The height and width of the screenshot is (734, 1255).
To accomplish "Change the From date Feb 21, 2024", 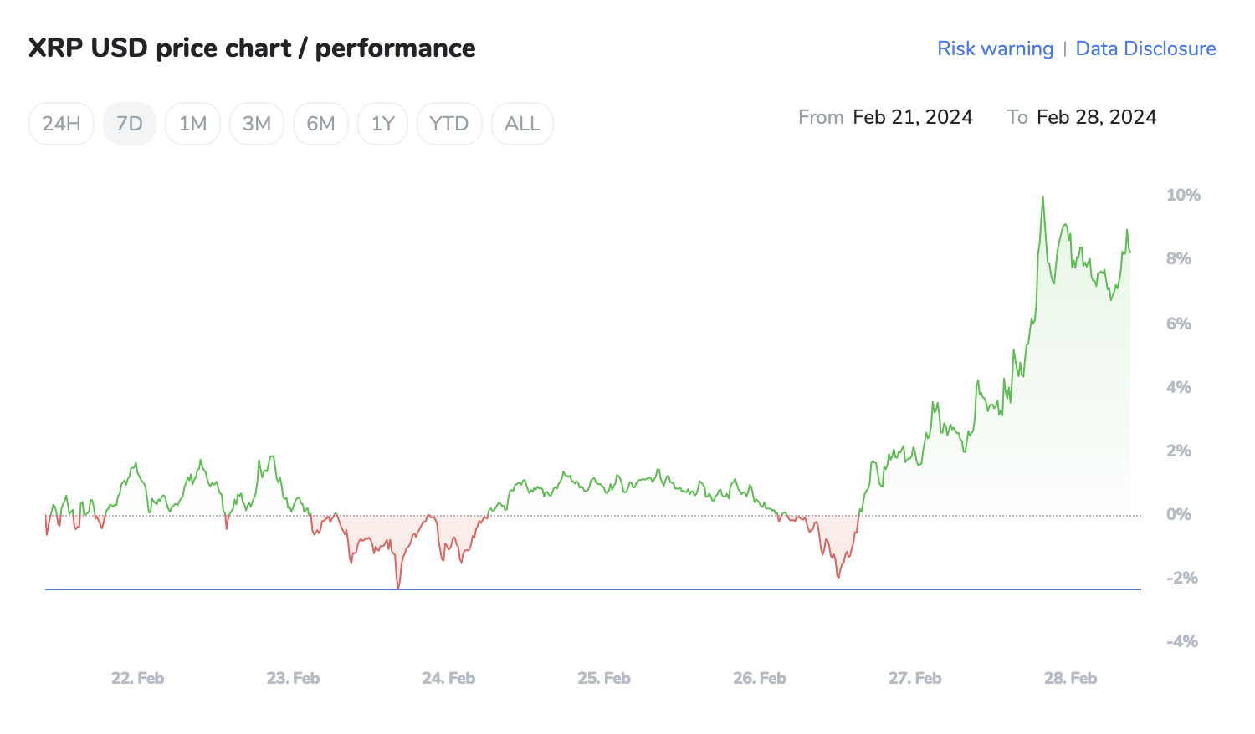I will click(913, 117).
